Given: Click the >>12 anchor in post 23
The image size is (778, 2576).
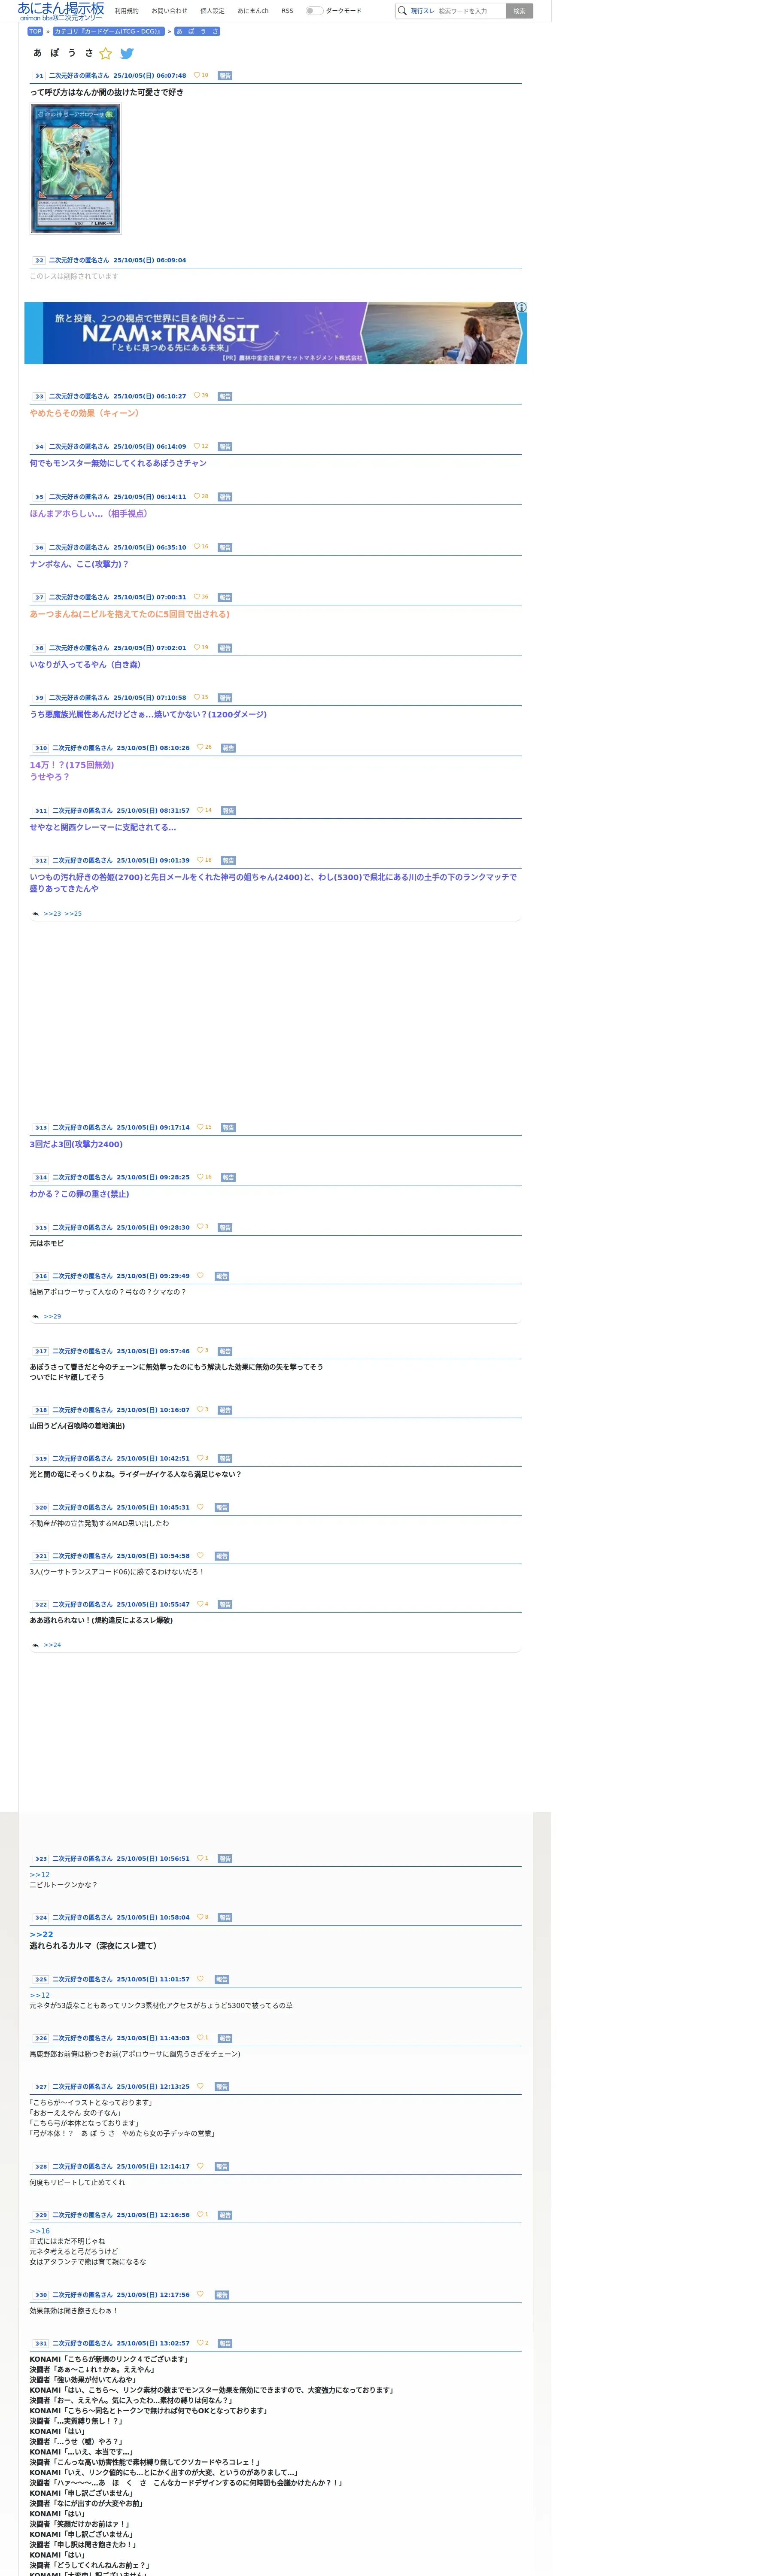Looking at the screenshot, I should click(x=39, y=1875).
